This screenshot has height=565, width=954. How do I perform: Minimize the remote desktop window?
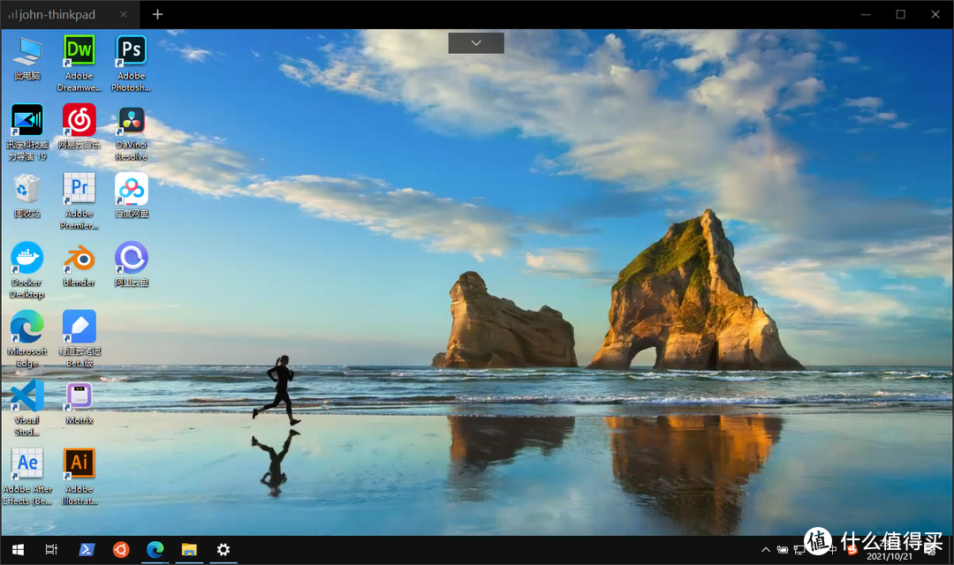click(x=866, y=14)
